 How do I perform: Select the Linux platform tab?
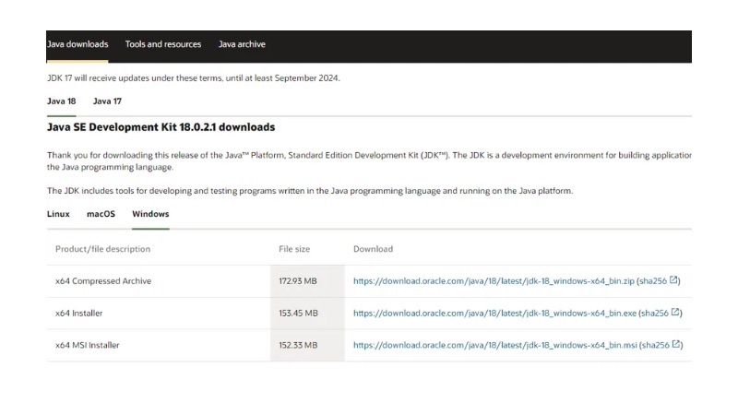58,214
